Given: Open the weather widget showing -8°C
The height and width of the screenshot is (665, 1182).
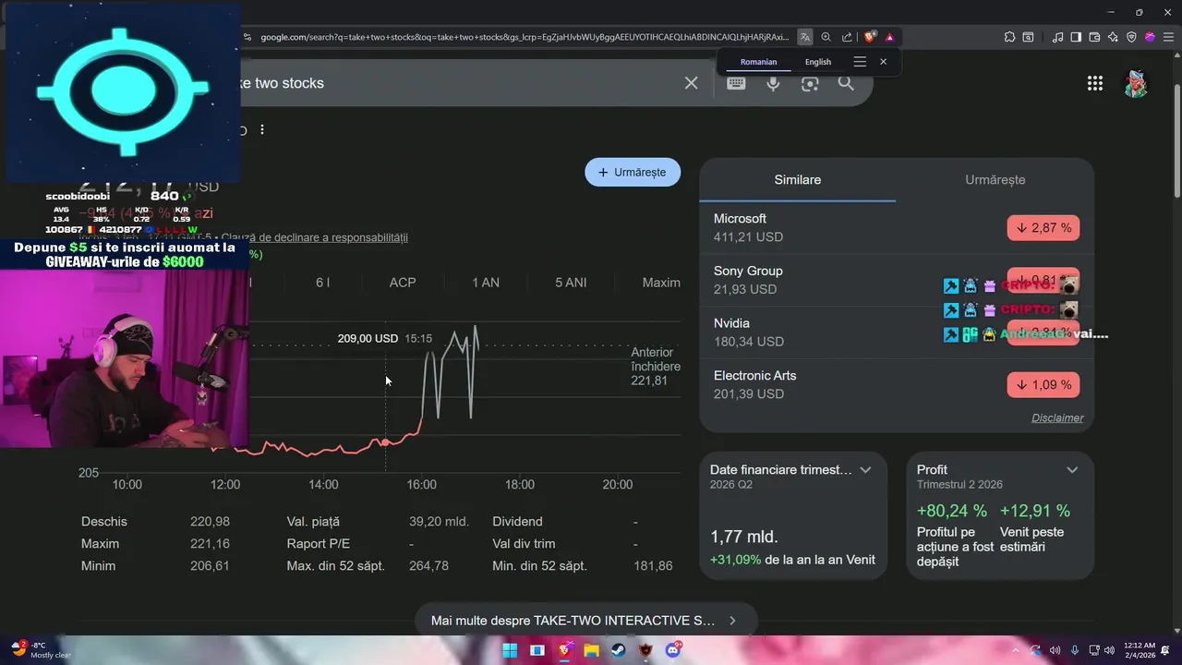Looking at the screenshot, I should click(x=42, y=650).
